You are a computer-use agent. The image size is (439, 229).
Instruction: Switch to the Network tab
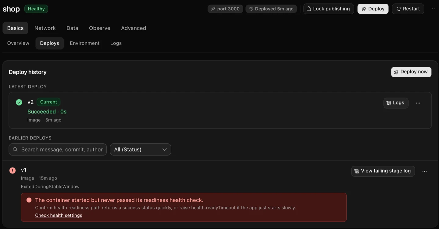[45, 28]
